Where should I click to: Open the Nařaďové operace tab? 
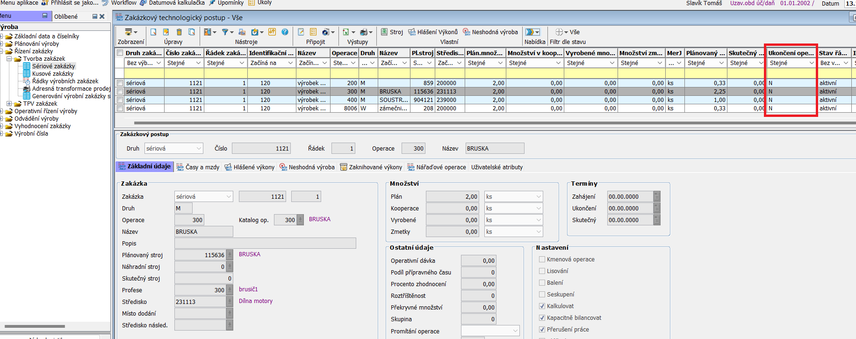click(x=437, y=167)
